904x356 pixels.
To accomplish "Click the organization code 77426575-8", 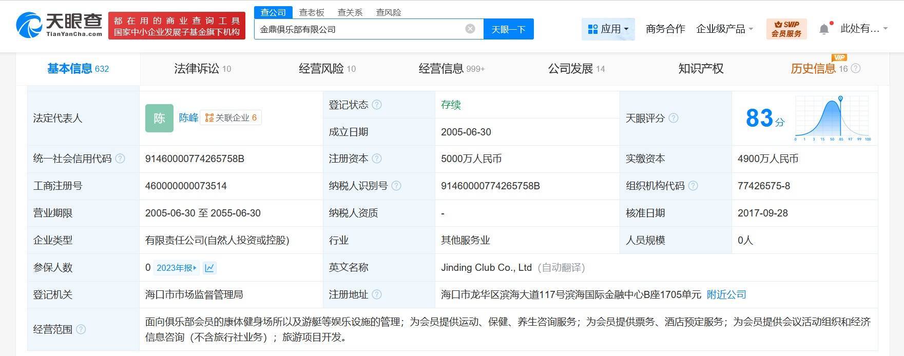I will click(763, 186).
